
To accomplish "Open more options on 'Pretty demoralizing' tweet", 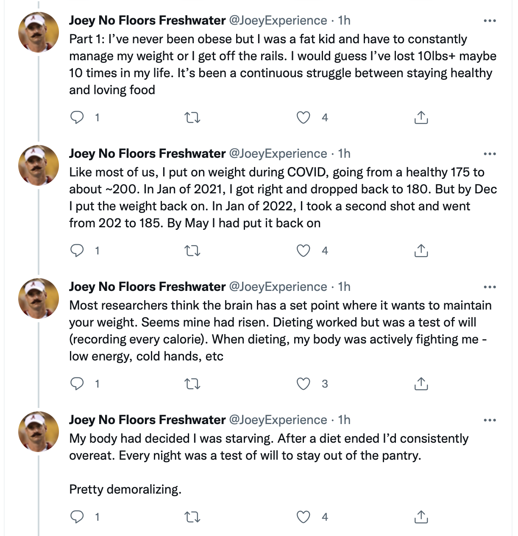I will [490, 420].
